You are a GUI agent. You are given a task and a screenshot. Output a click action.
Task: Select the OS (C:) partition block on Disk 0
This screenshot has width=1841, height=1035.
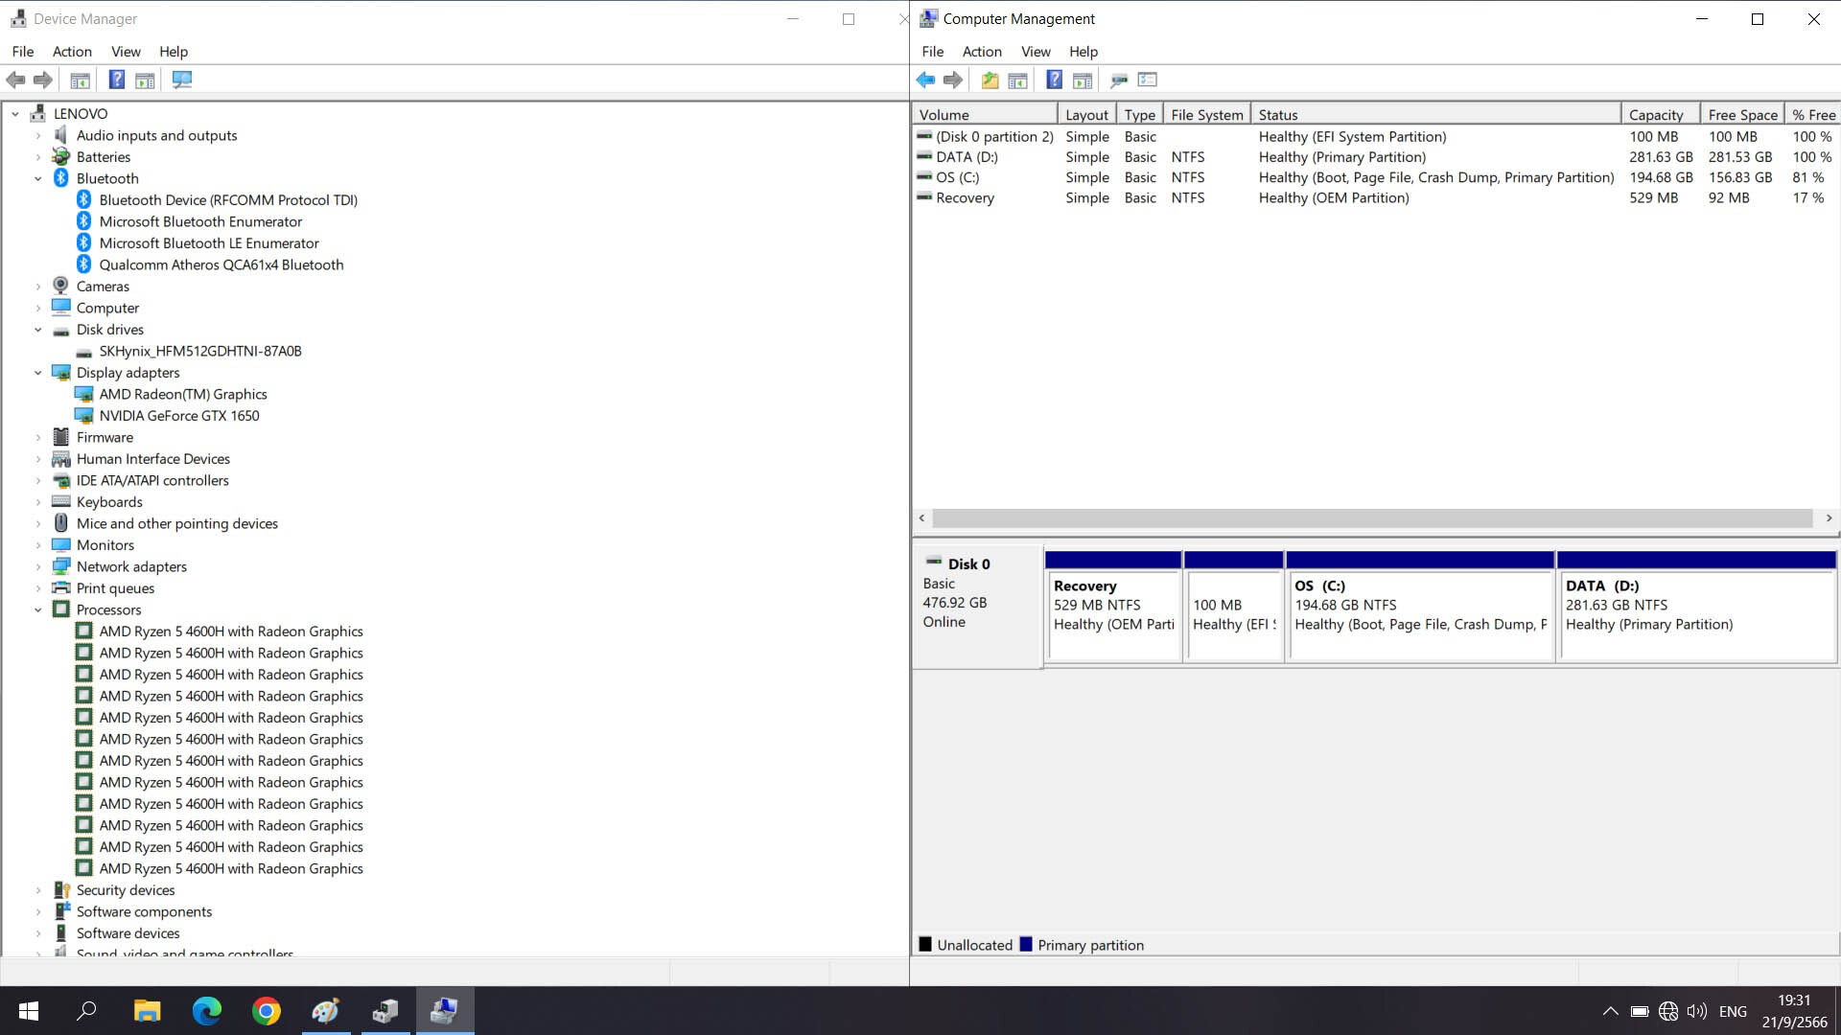tap(1419, 606)
